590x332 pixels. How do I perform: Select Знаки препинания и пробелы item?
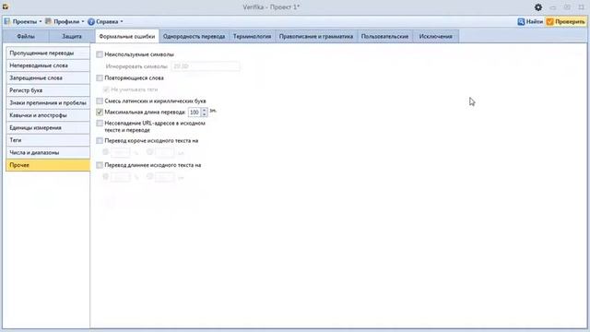48,102
